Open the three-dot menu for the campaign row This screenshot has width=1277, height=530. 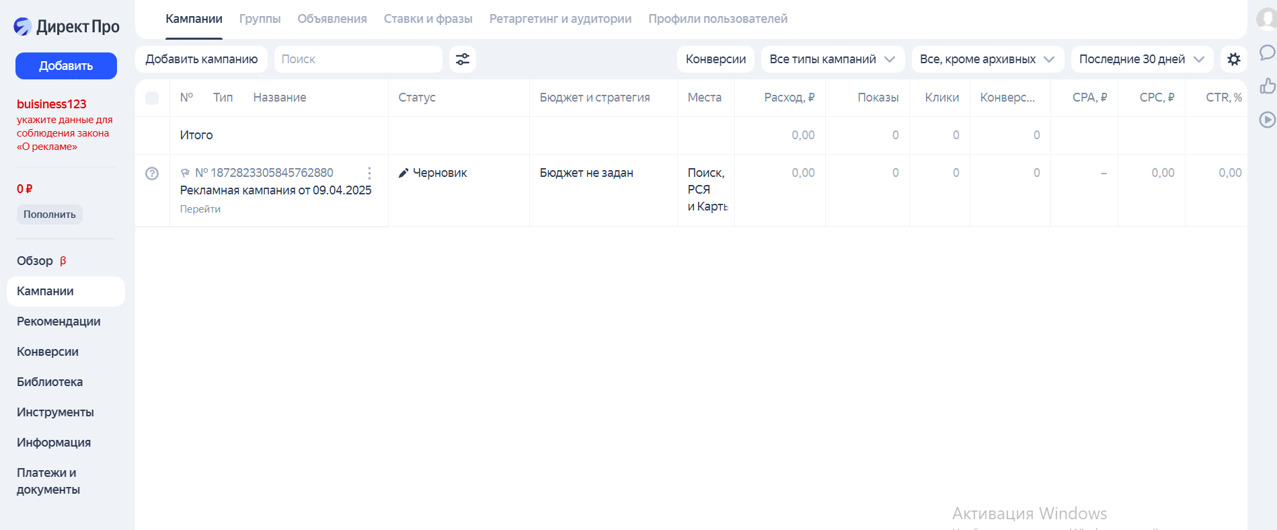click(369, 173)
